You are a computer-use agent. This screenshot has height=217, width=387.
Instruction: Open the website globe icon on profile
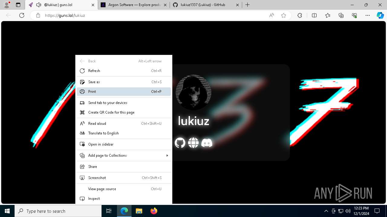193,143
